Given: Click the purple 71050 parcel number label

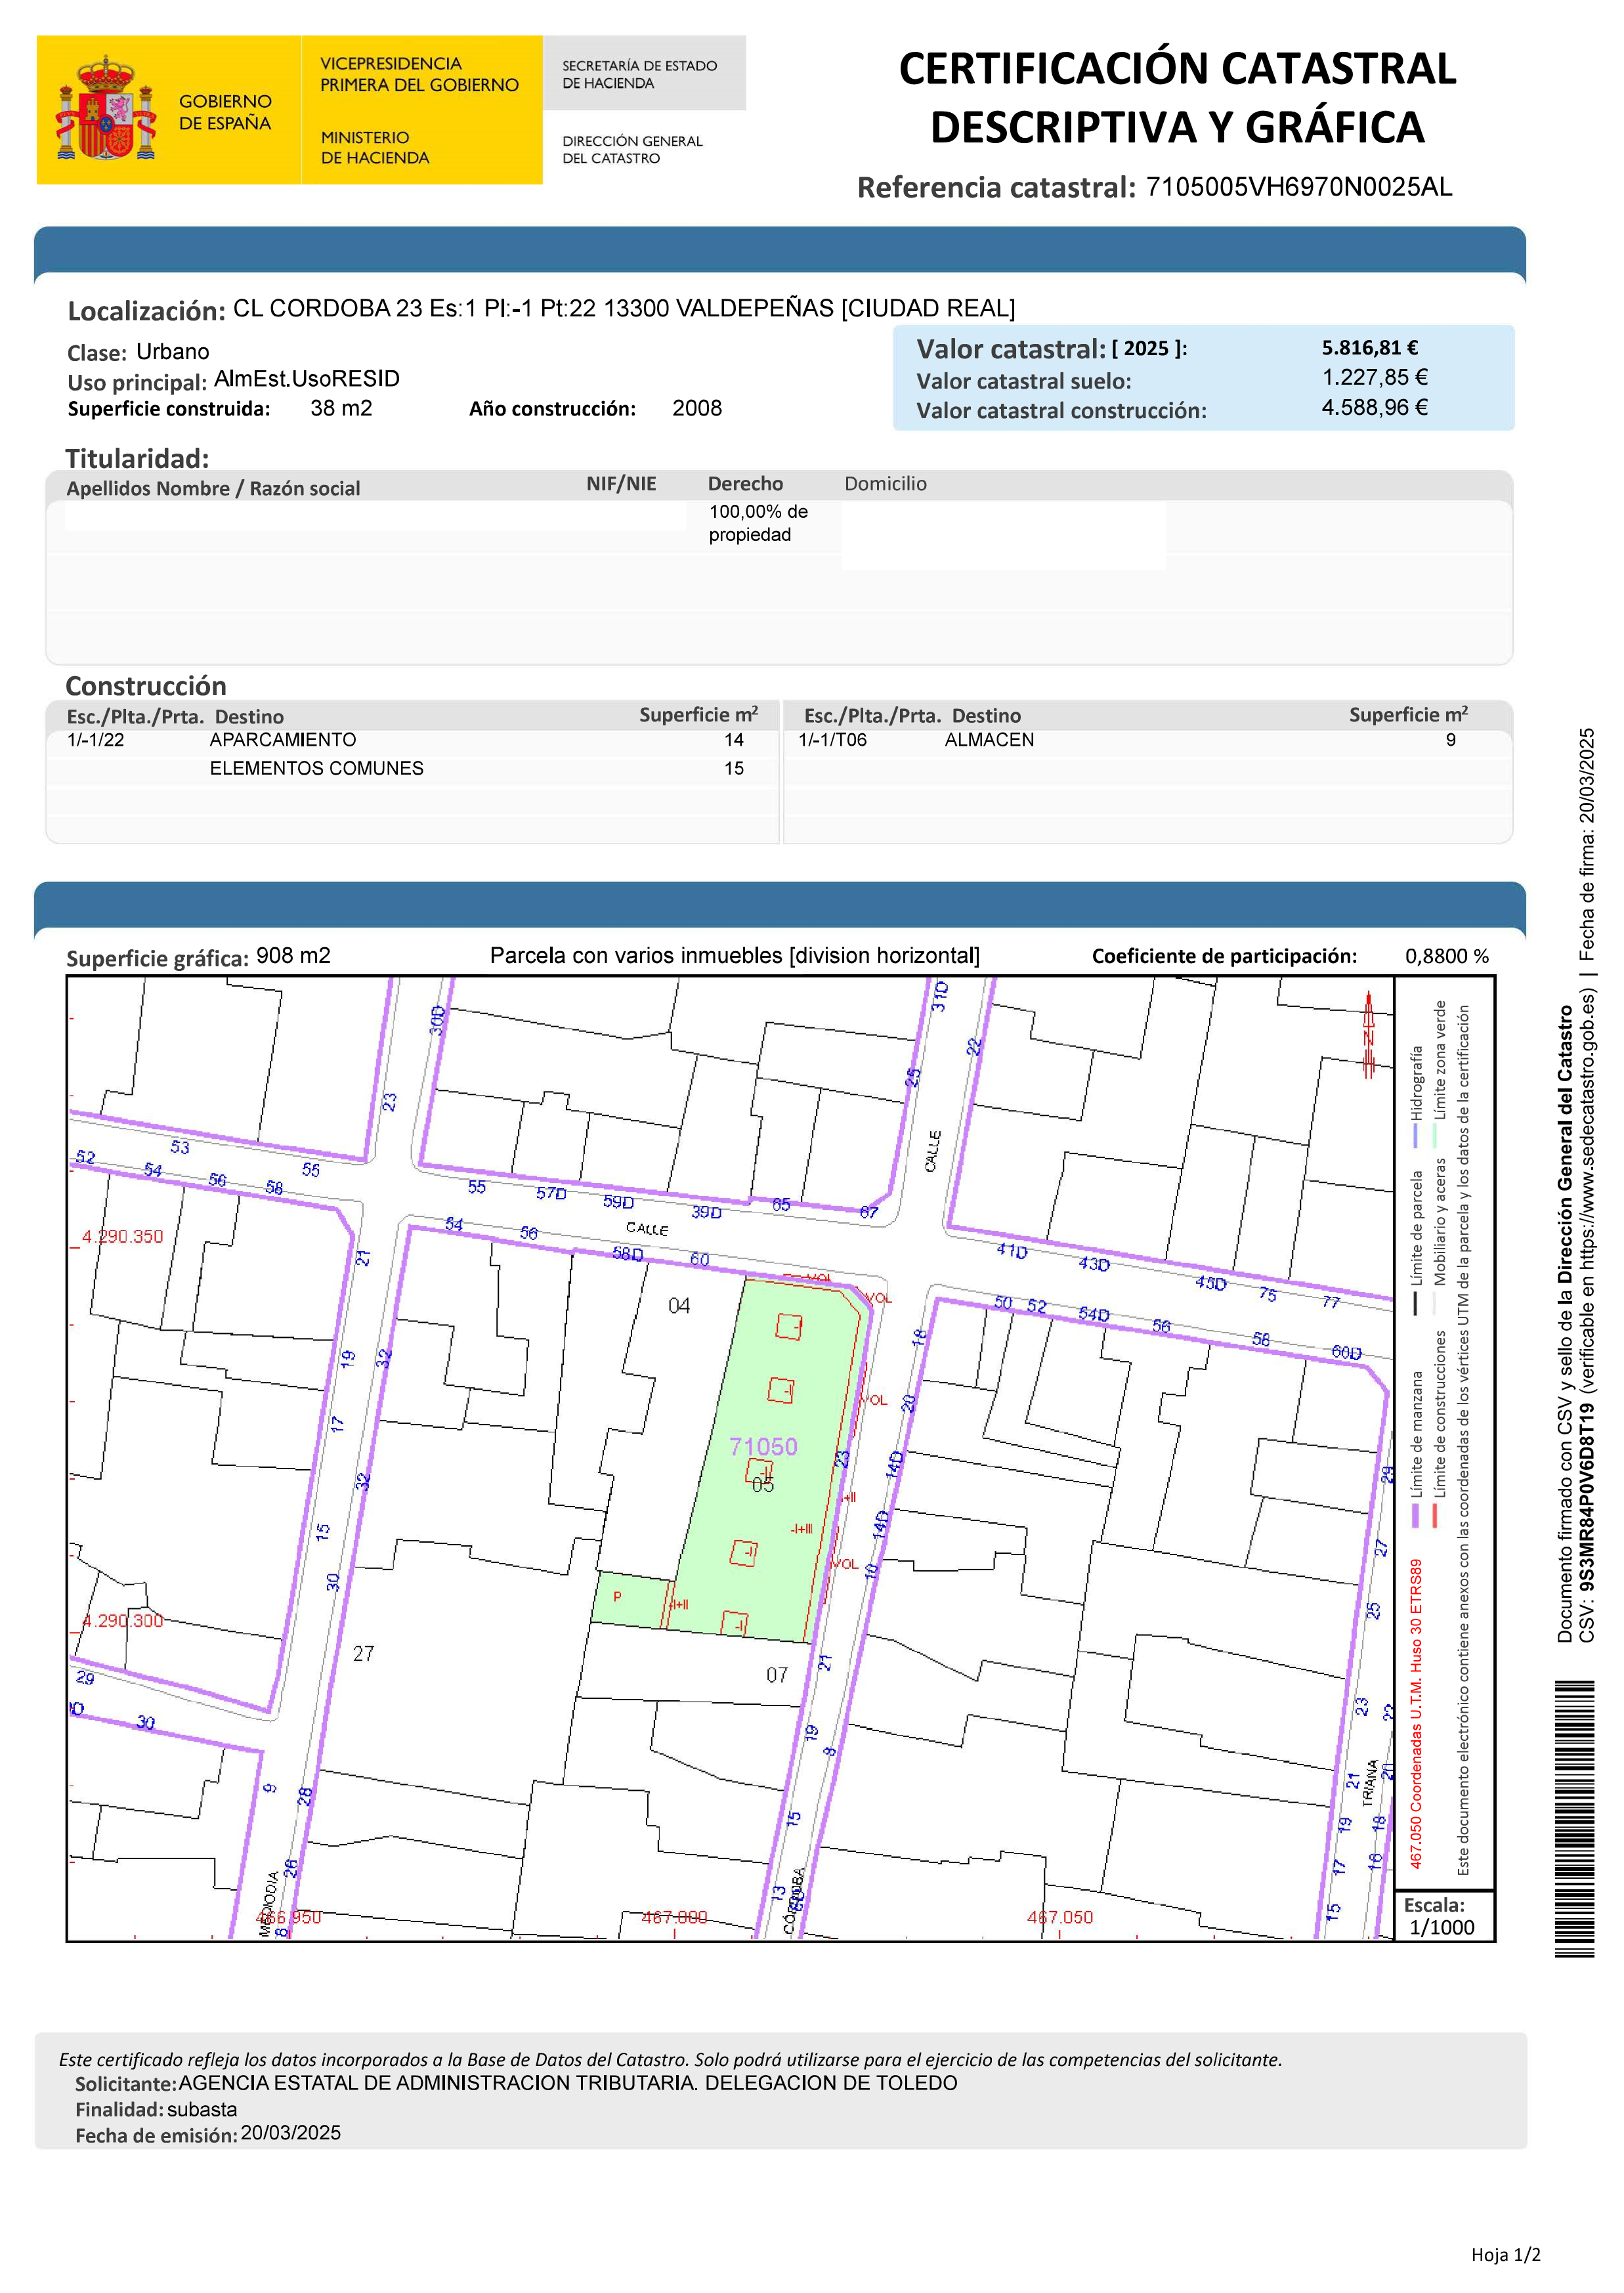Looking at the screenshot, I should pos(763,1446).
